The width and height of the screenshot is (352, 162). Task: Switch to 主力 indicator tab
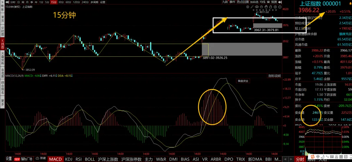[x=149, y=159]
